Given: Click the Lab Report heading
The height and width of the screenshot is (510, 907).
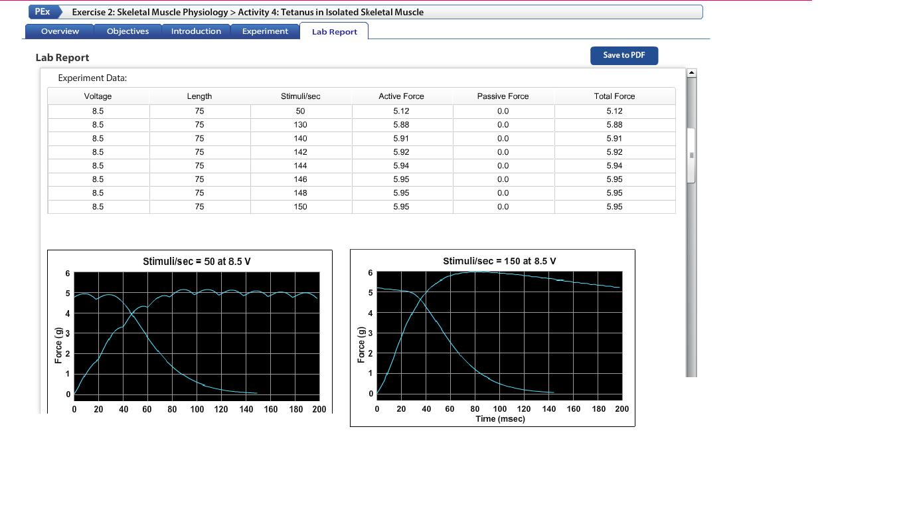Looking at the screenshot, I should click(62, 58).
